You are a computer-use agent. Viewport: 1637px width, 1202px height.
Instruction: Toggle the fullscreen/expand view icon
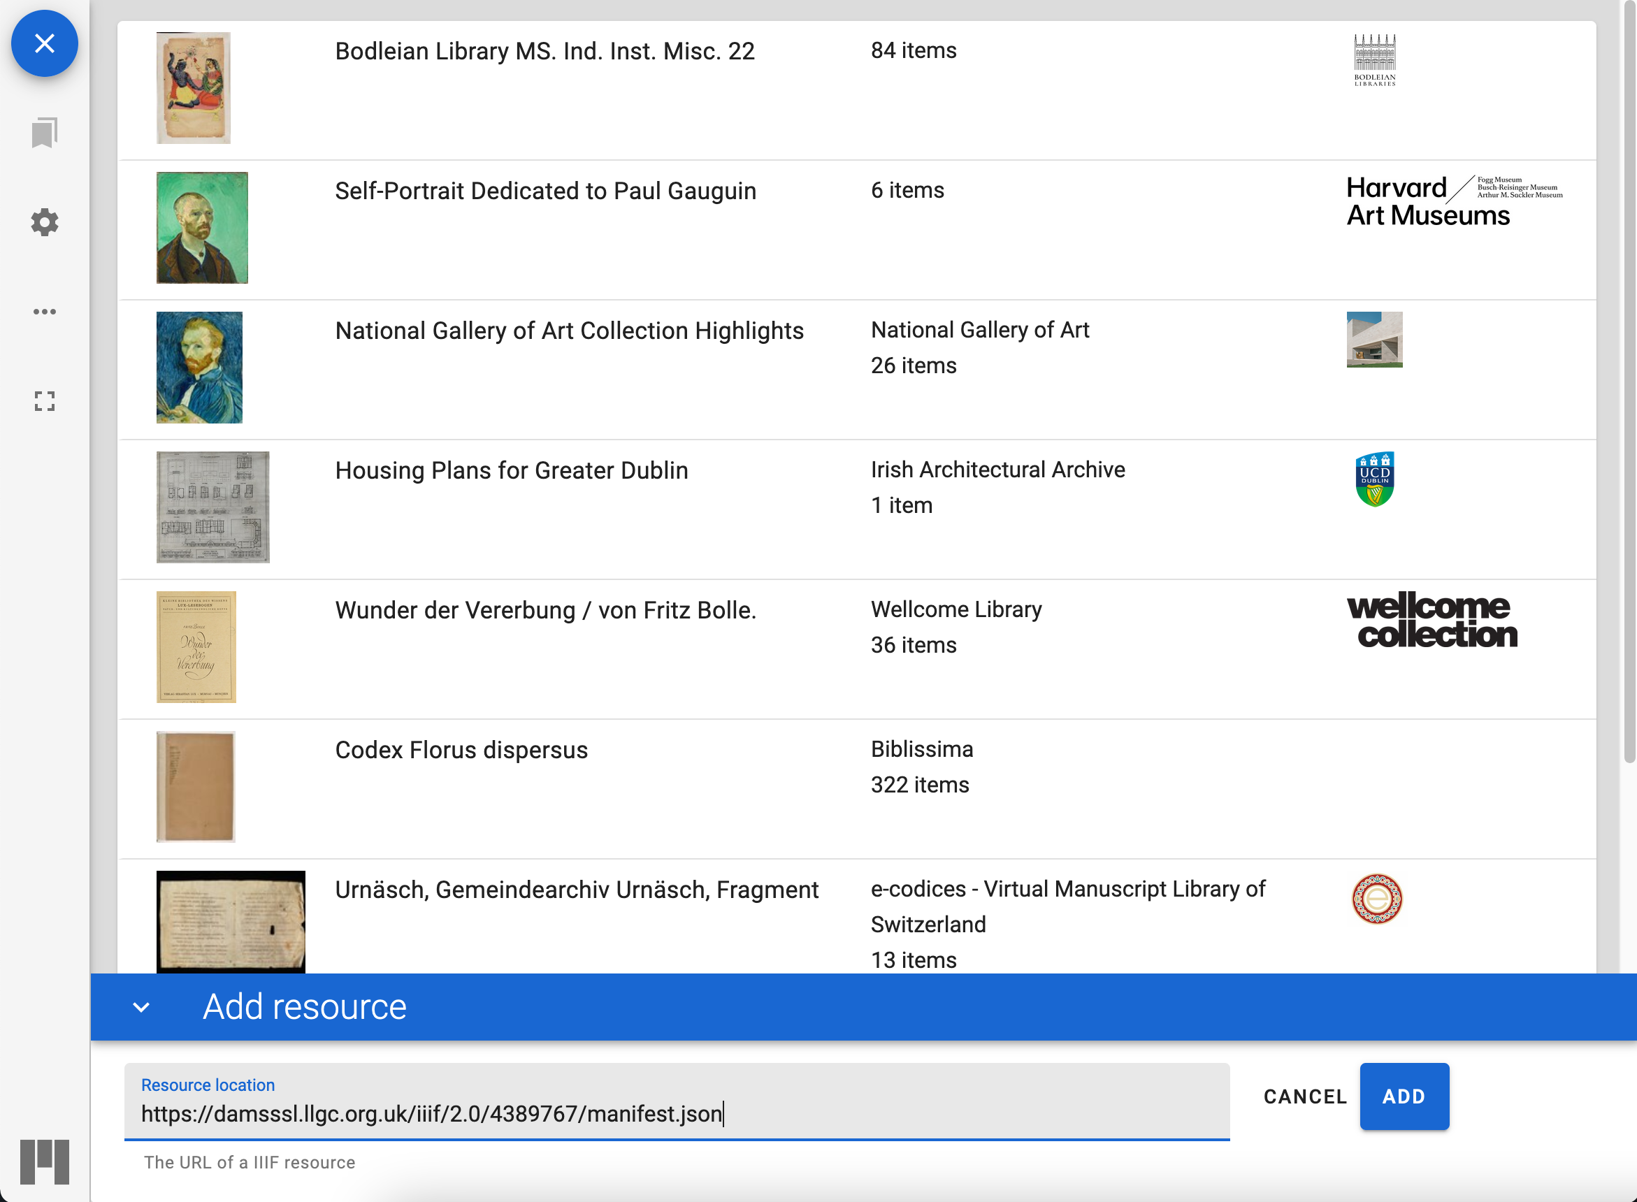[45, 402]
